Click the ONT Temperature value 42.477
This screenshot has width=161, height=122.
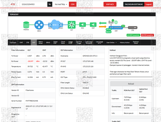click(45, 66)
